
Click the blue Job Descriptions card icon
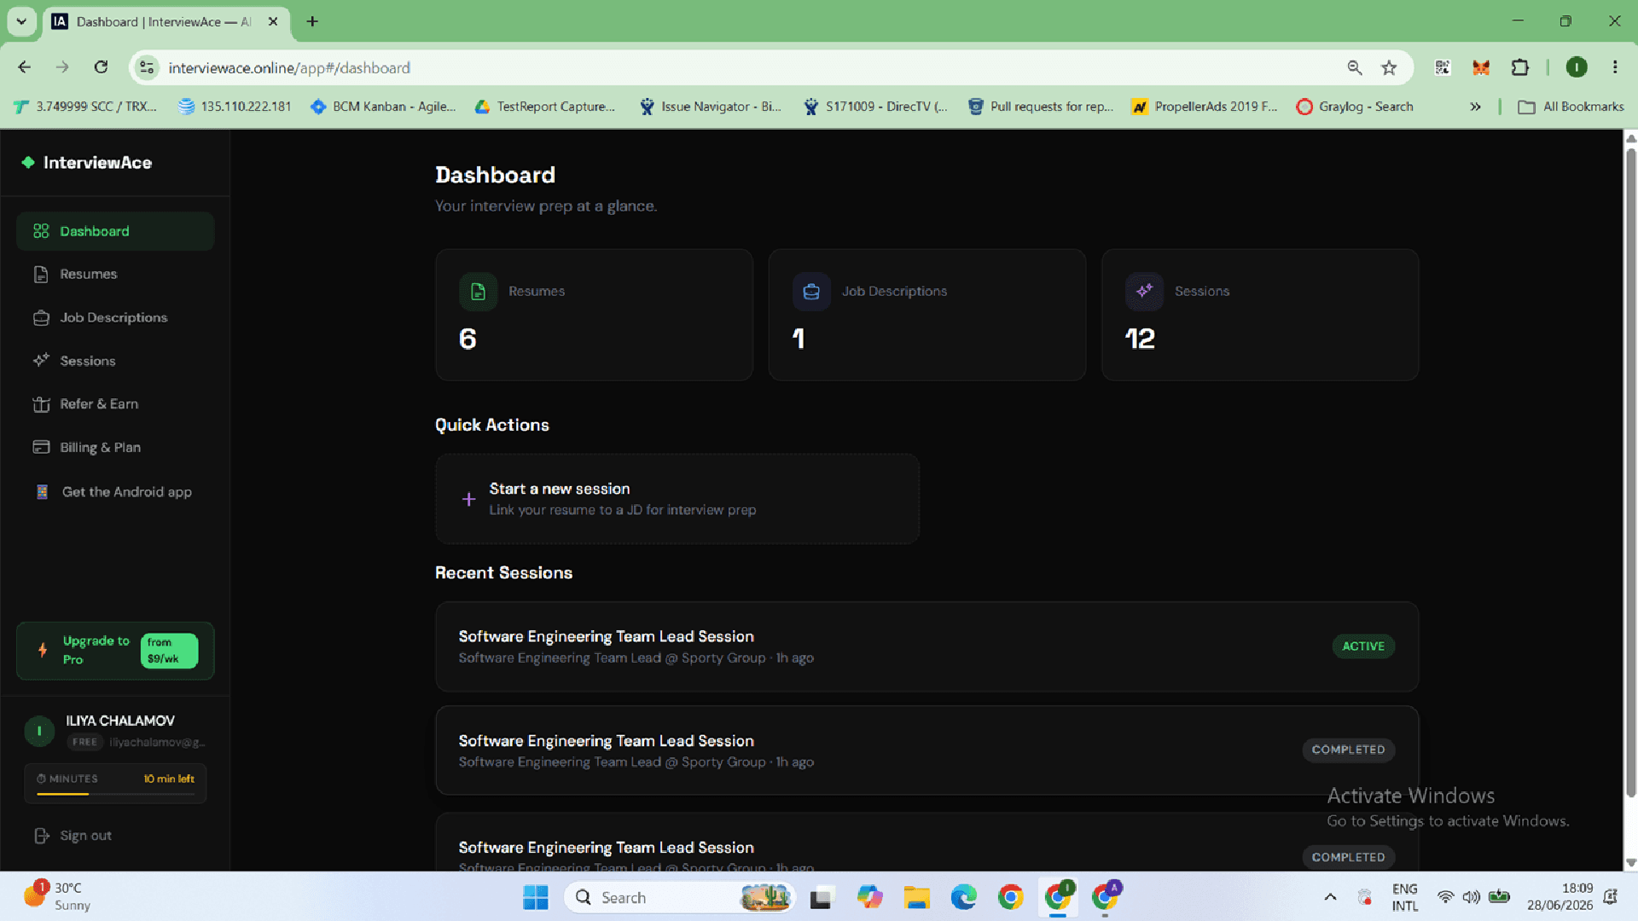[x=811, y=292]
